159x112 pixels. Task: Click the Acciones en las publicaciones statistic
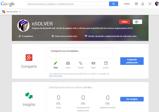pyautogui.click(x=83, y=103)
